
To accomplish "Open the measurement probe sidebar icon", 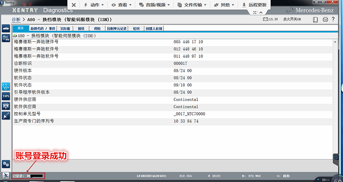I will (x=6, y=115).
